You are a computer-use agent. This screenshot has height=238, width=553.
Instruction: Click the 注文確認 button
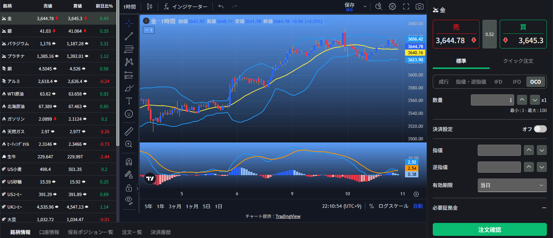click(x=489, y=229)
